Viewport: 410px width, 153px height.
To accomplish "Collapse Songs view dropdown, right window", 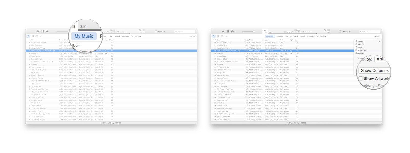I will [x=377, y=36].
